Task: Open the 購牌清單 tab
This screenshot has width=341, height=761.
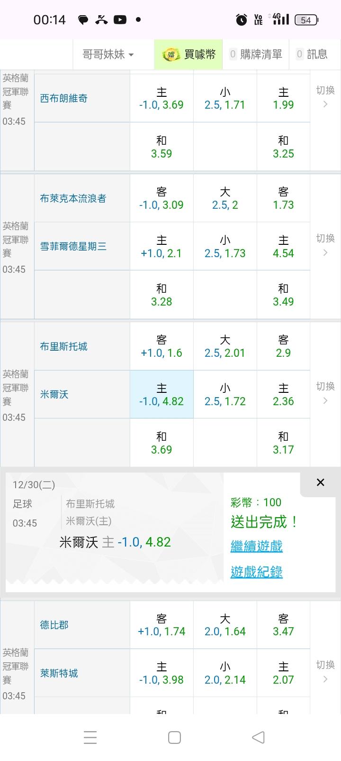Action: (256, 55)
